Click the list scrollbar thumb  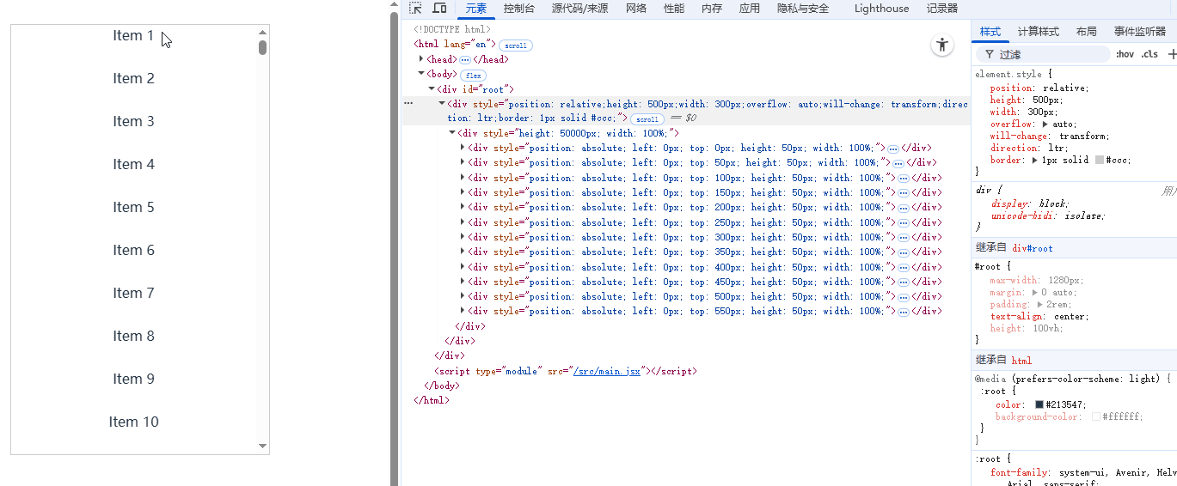(x=263, y=47)
